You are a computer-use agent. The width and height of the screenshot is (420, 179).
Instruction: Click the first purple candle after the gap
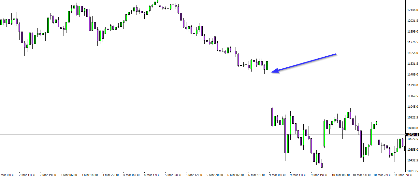272,117
